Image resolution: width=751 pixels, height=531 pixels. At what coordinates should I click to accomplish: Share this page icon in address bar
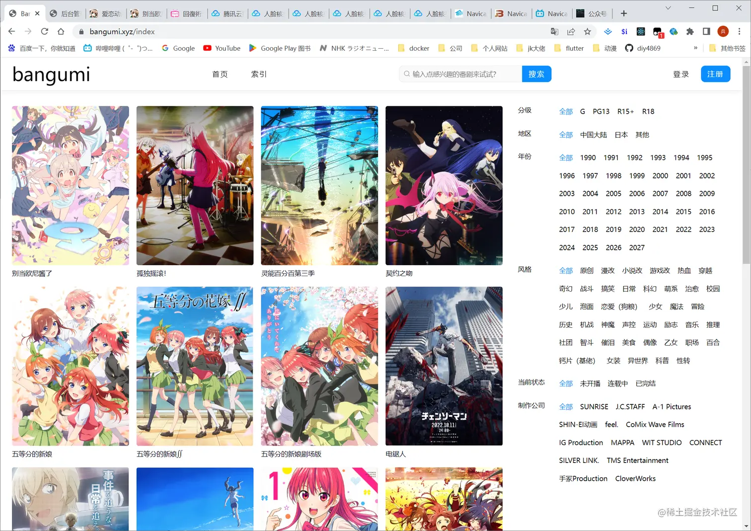[571, 32]
